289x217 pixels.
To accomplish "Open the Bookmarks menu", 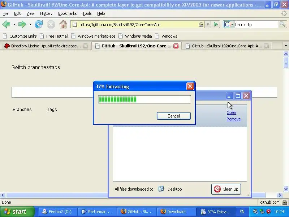I will click(x=68, y=13).
